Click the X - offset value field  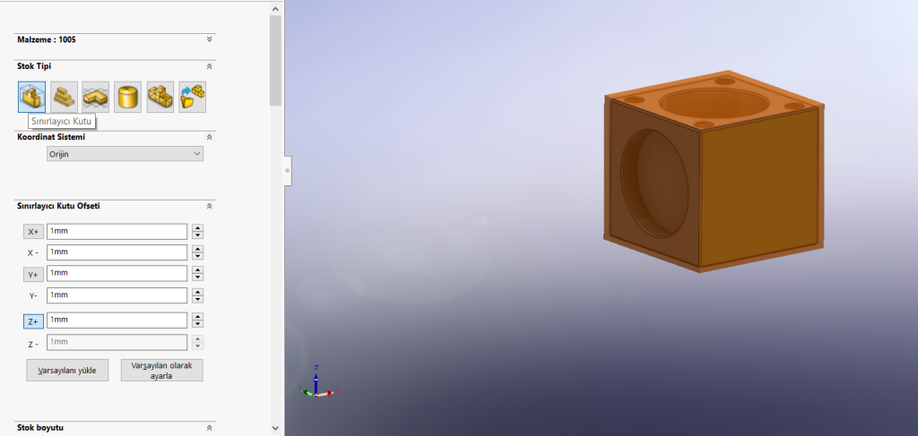point(117,253)
